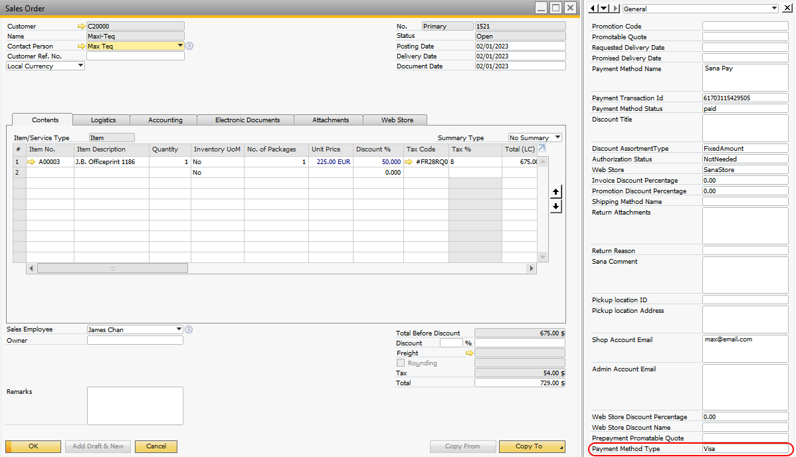Screen dimensions: 796x457
Task: Open the Web Store tab
Action: point(397,120)
